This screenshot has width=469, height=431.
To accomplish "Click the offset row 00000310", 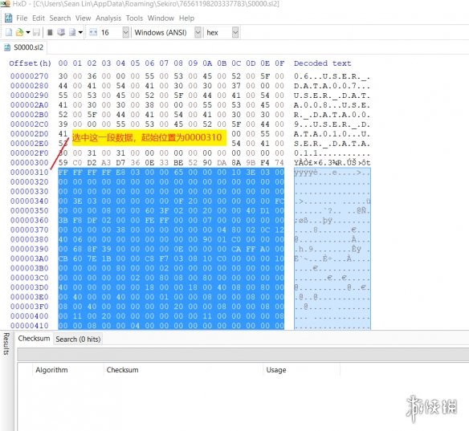I will [x=29, y=173].
